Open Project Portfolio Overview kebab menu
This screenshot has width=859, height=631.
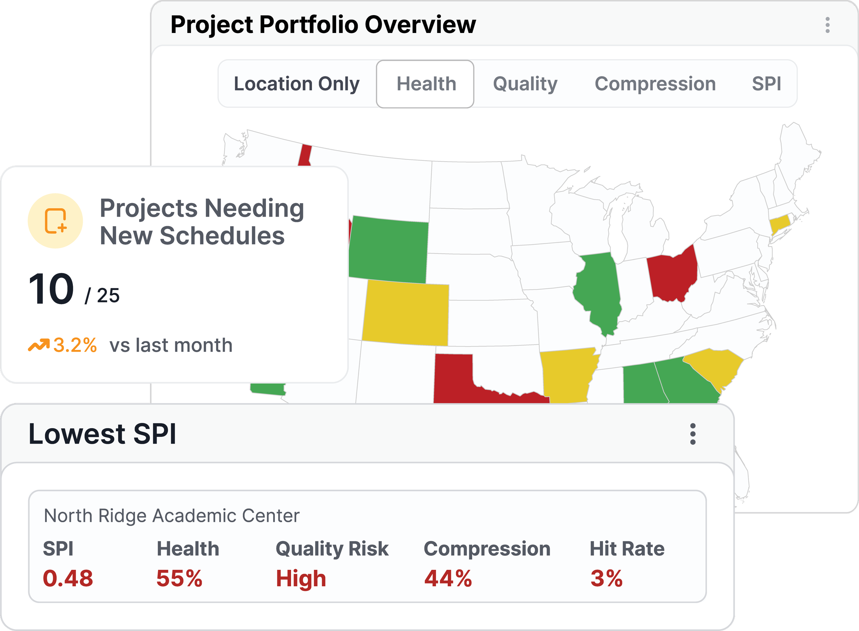pos(827,25)
